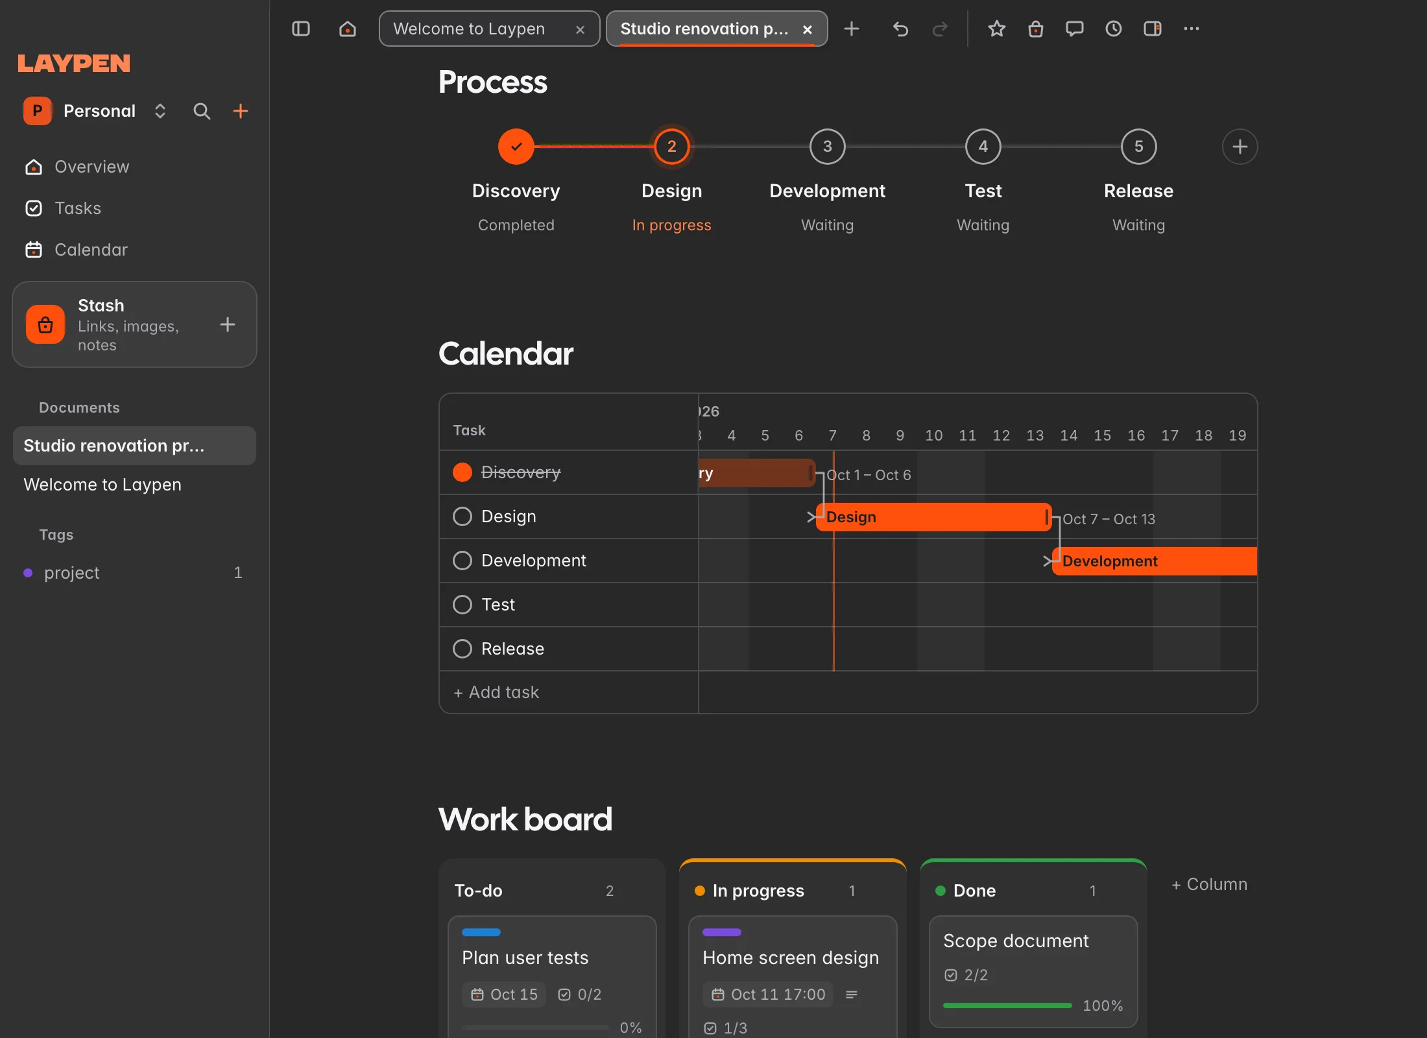Mark the Development task complete

[462, 561]
